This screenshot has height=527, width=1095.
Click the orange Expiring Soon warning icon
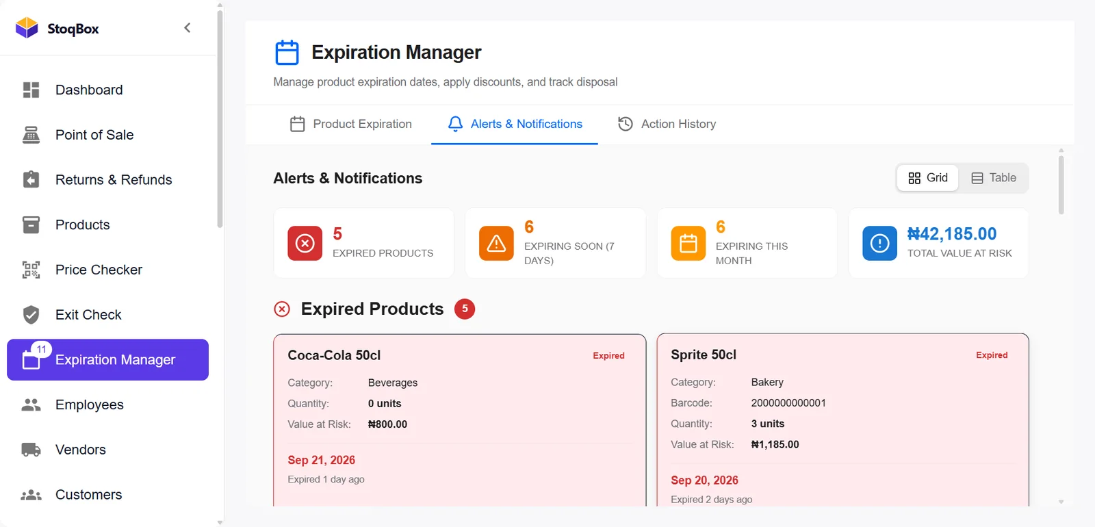(496, 243)
